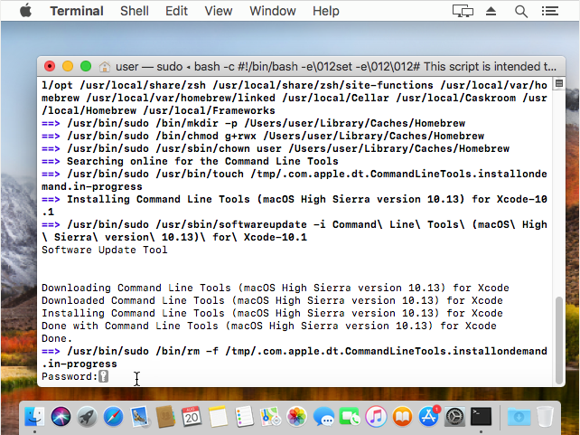
Task: Click the green zoom button of Terminal window
Action: (x=86, y=66)
